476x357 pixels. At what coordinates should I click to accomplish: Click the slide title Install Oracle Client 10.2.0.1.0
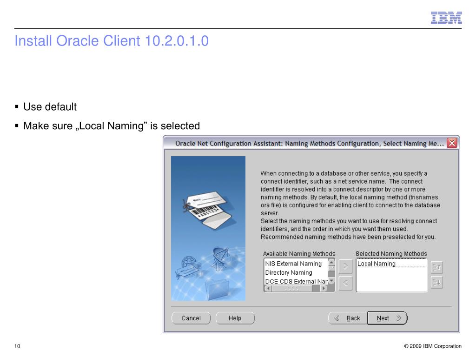click(x=112, y=41)
